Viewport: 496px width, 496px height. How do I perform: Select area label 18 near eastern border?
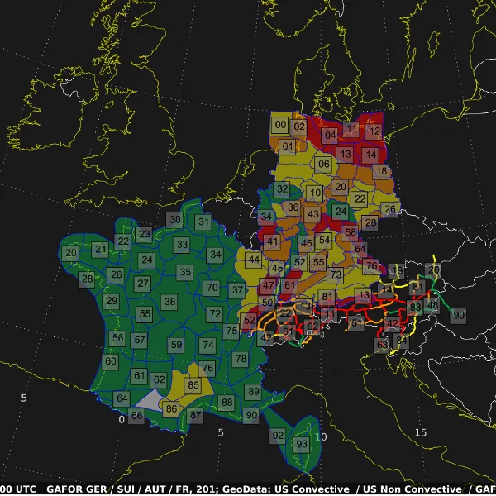pos(381,171)
